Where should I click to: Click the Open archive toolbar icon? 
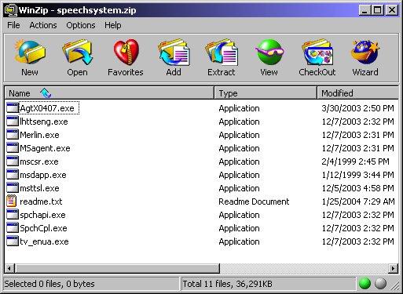click(77, 52)
